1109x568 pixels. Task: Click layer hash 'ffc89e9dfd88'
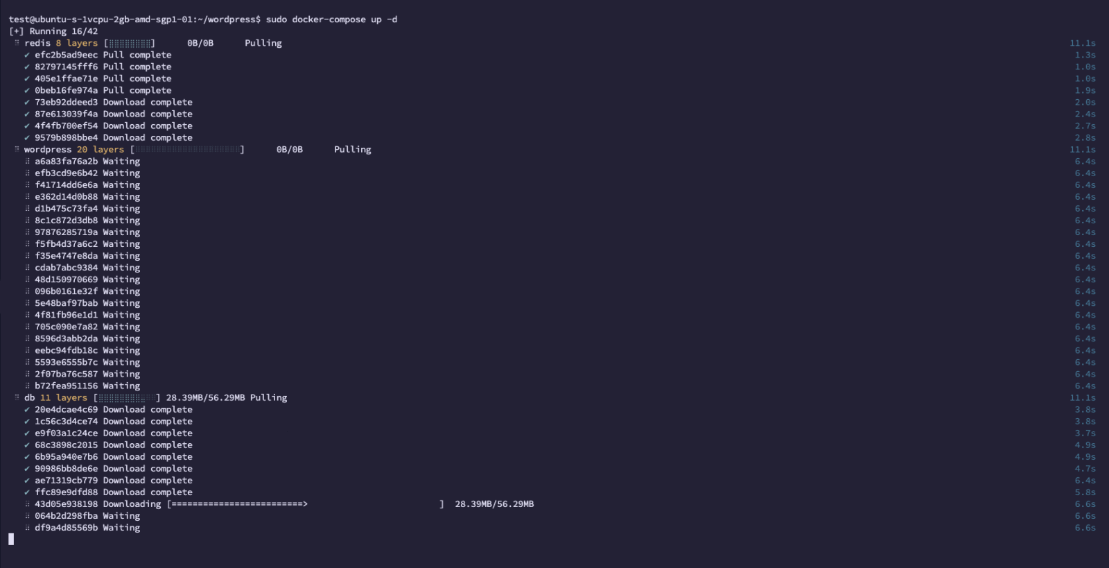click(67, 492)
